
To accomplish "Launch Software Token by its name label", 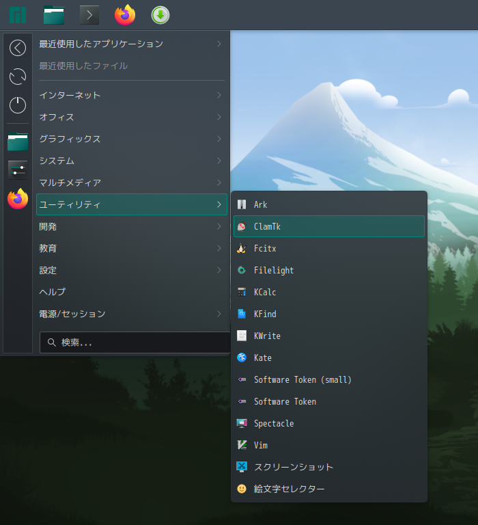I will click(285, 401).
